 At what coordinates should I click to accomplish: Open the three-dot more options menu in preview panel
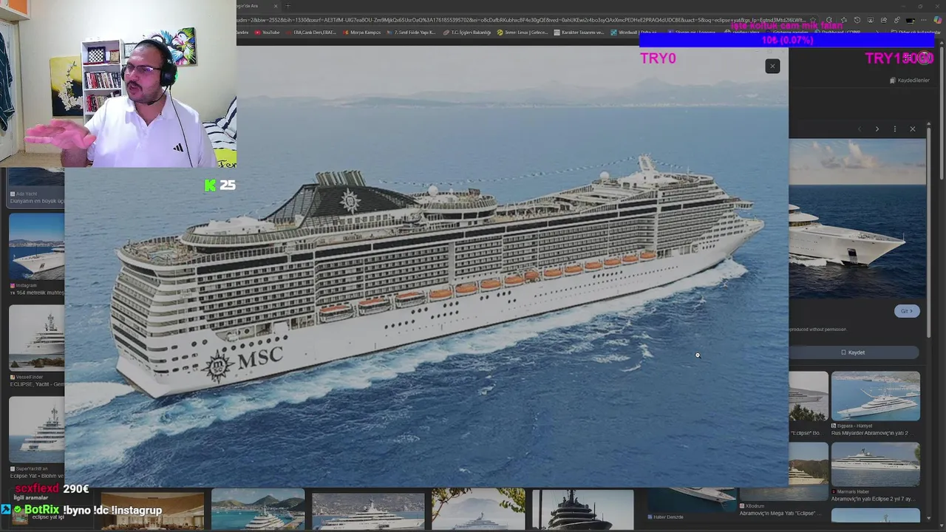tap(895, 129)
